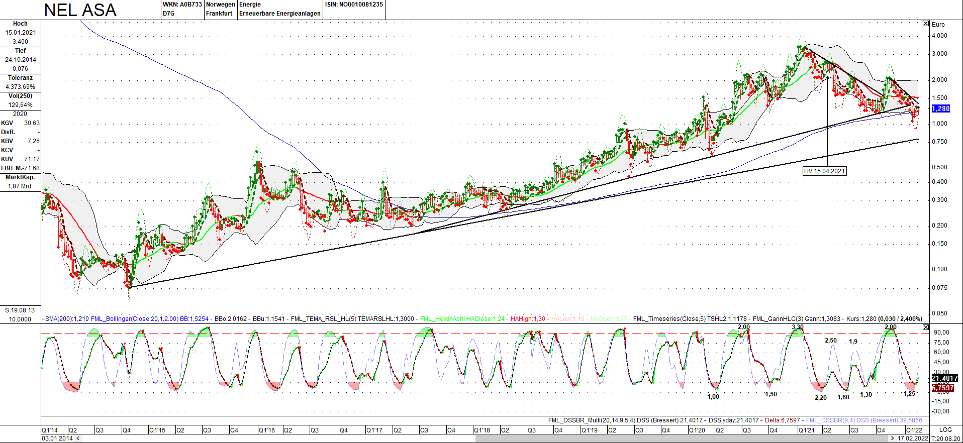Click the 4,000 price axis label
This screenshot has width=963, height=443.
[939, 36]
